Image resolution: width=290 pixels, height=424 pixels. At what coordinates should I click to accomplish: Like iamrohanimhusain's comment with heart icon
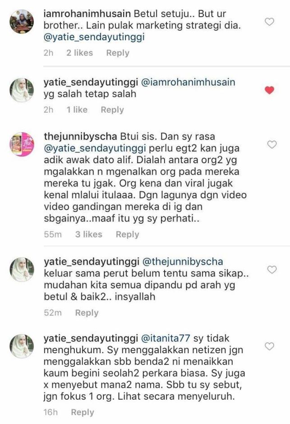269,22
